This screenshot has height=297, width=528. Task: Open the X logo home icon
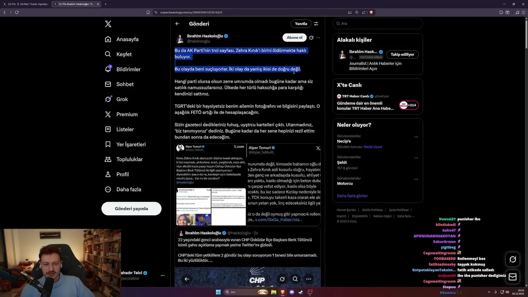tap(108, 24)
